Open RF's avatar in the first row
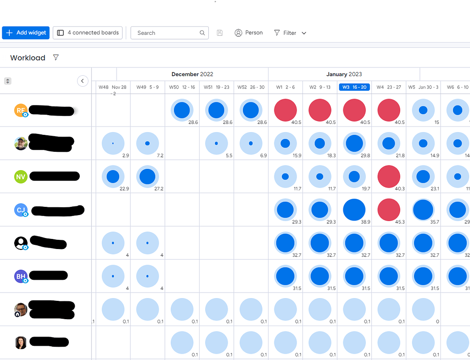Viewport: 470px width, 360px height. pos(21,110)
